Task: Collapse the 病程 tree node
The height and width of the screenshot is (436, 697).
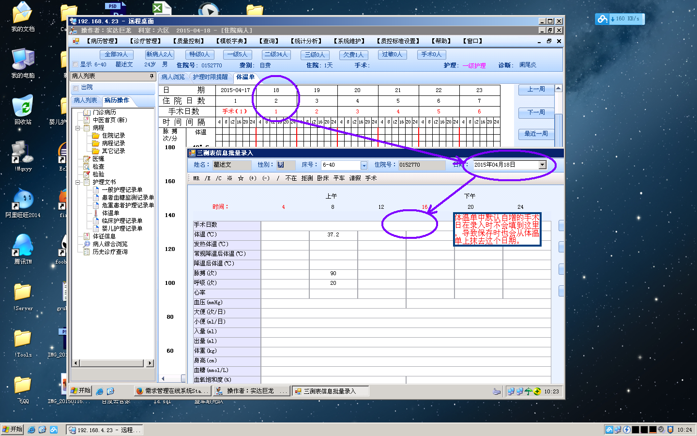Action: [77, 128]
